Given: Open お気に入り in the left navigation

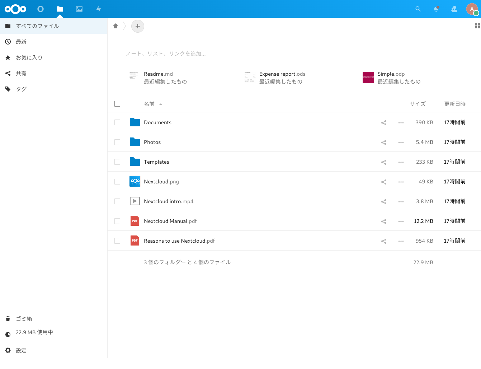Looking at the screenshot, I should click(x=29, y=58).
